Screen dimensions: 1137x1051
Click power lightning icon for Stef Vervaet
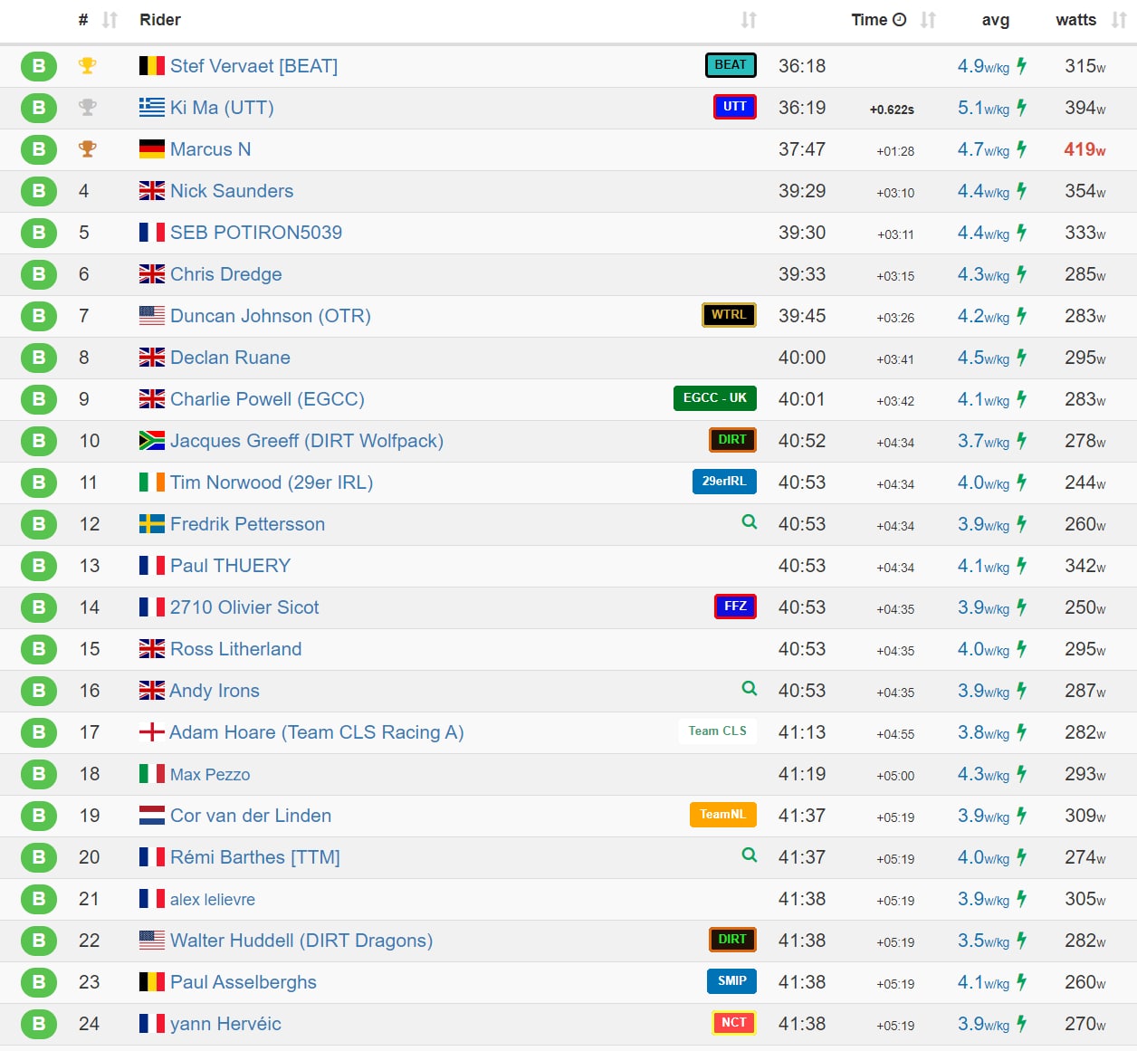coord(1021,66)
